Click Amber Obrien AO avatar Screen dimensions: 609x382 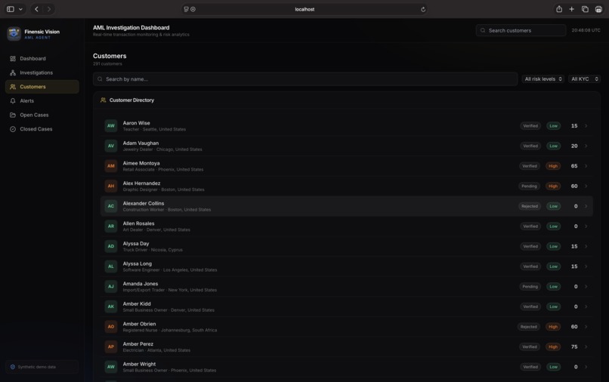[x=110, y=326]
